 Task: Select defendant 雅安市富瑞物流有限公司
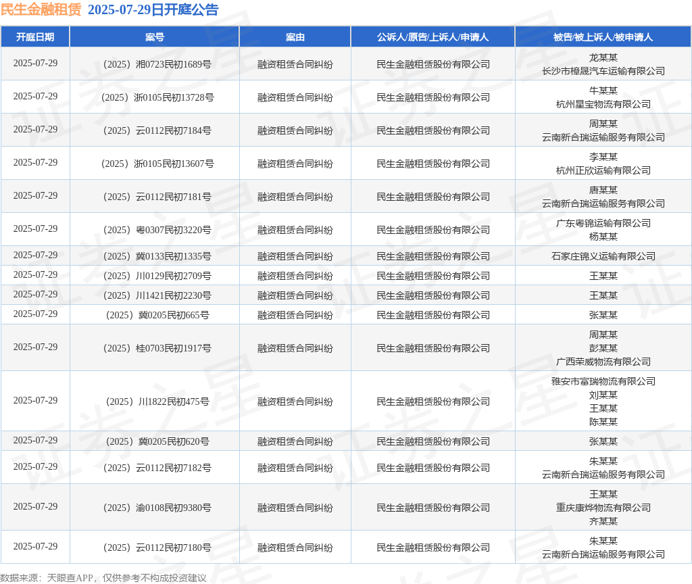coord(603,381)
